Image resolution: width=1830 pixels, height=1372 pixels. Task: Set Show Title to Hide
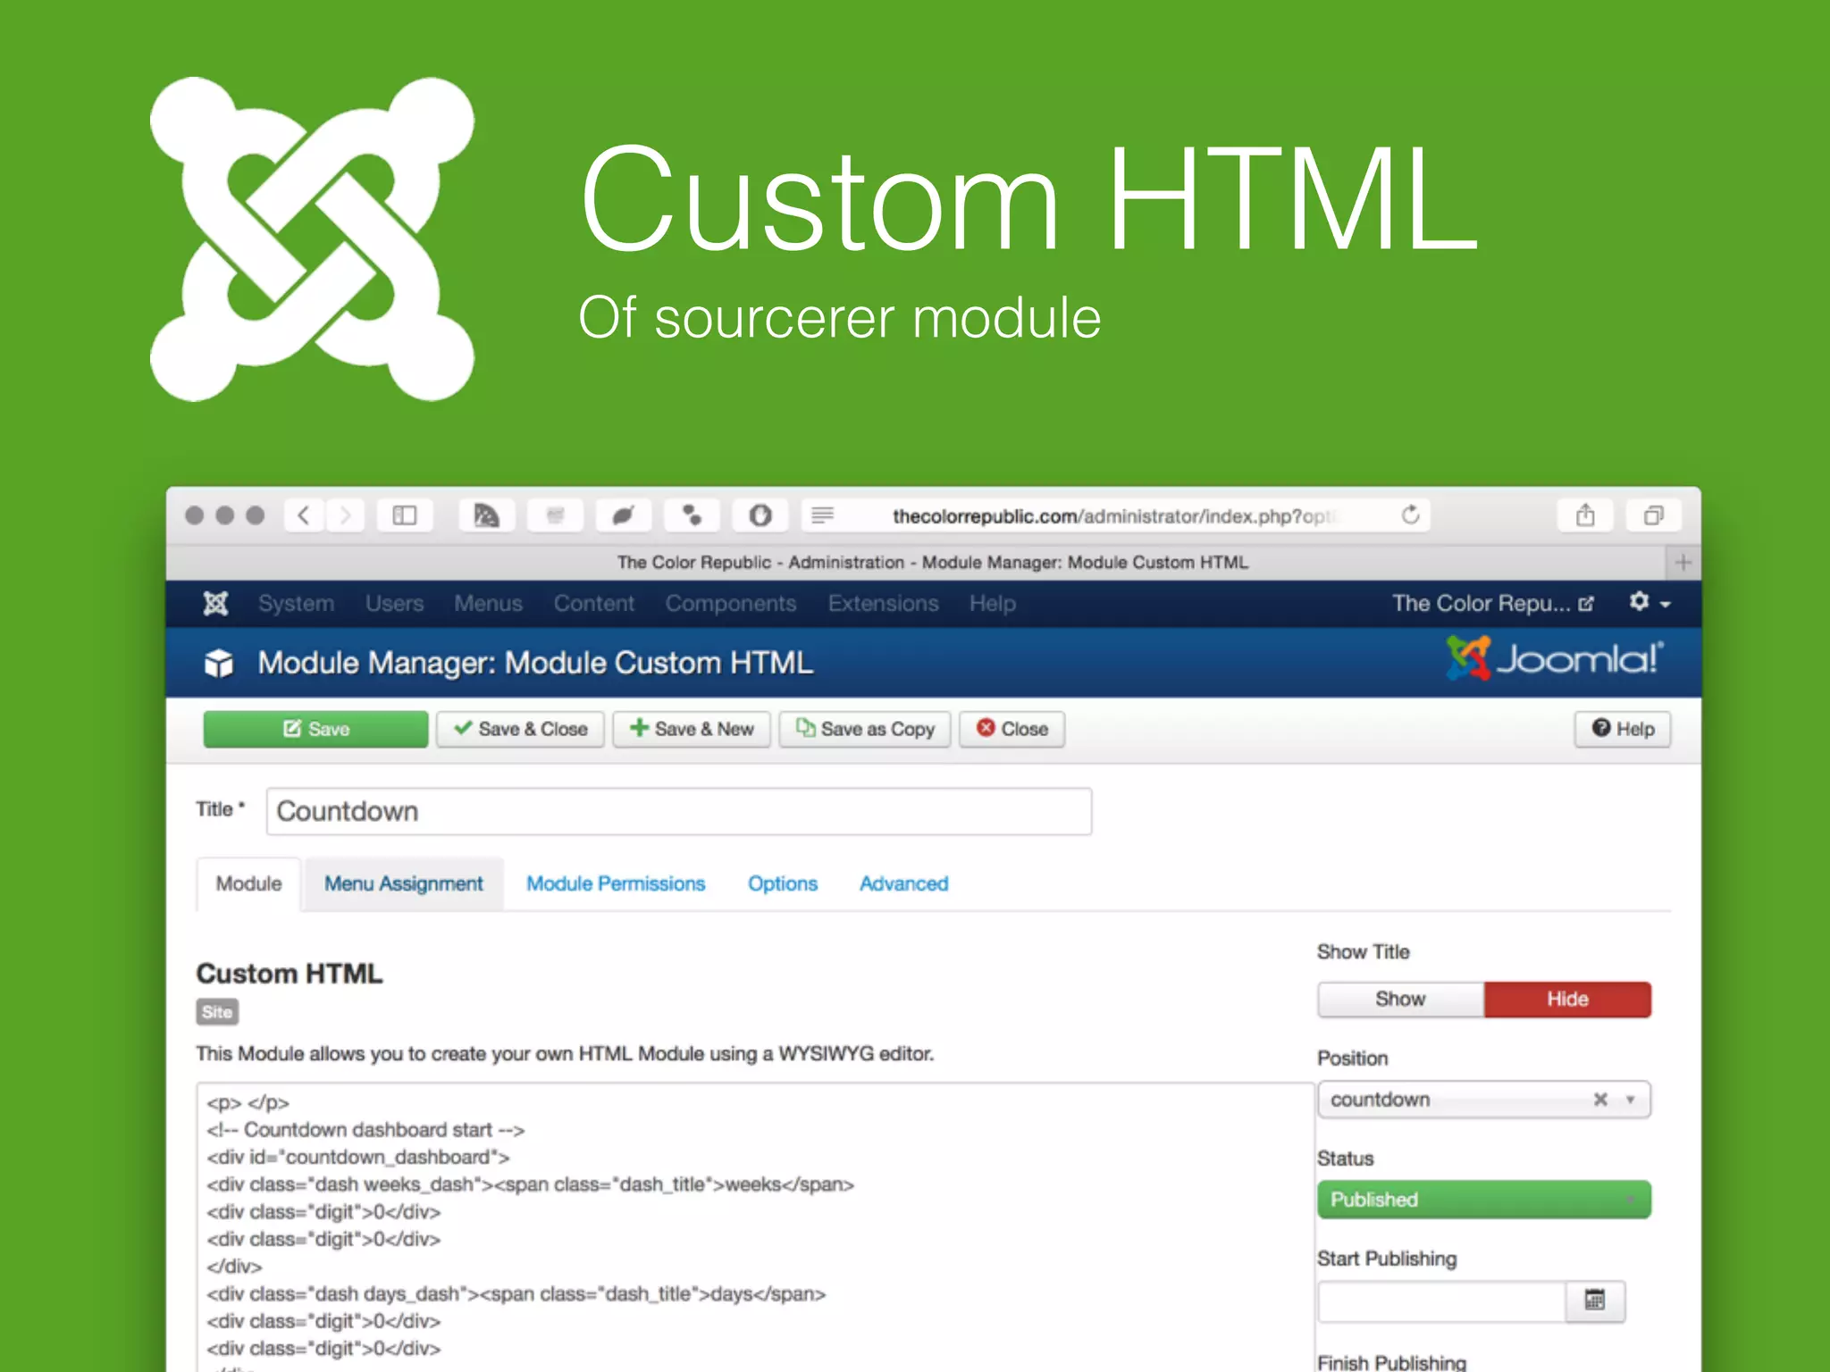(1567, 1000)
